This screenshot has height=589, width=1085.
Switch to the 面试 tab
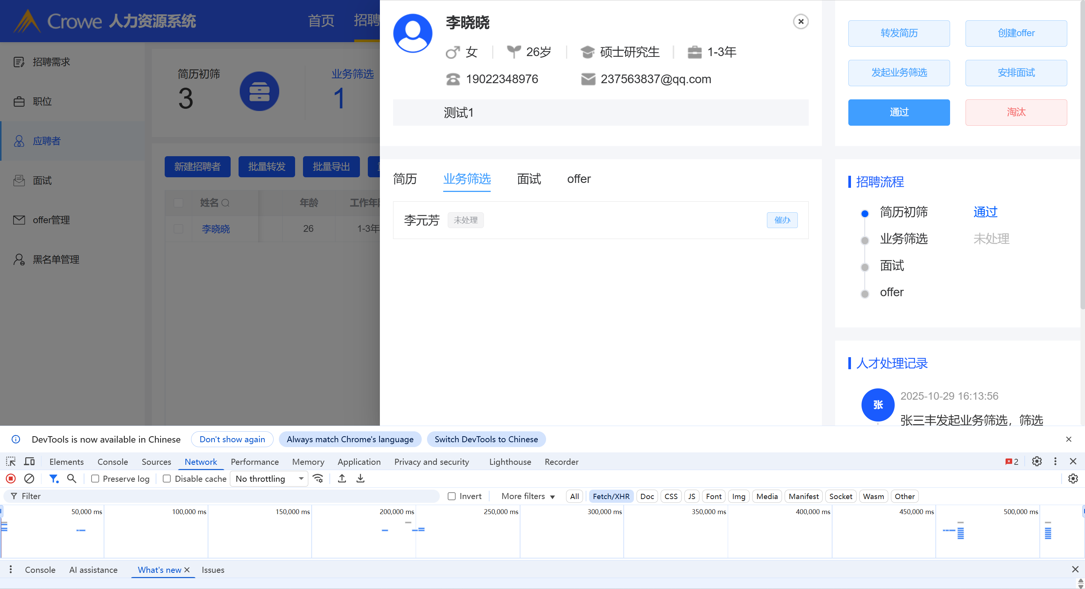[529, 179]
